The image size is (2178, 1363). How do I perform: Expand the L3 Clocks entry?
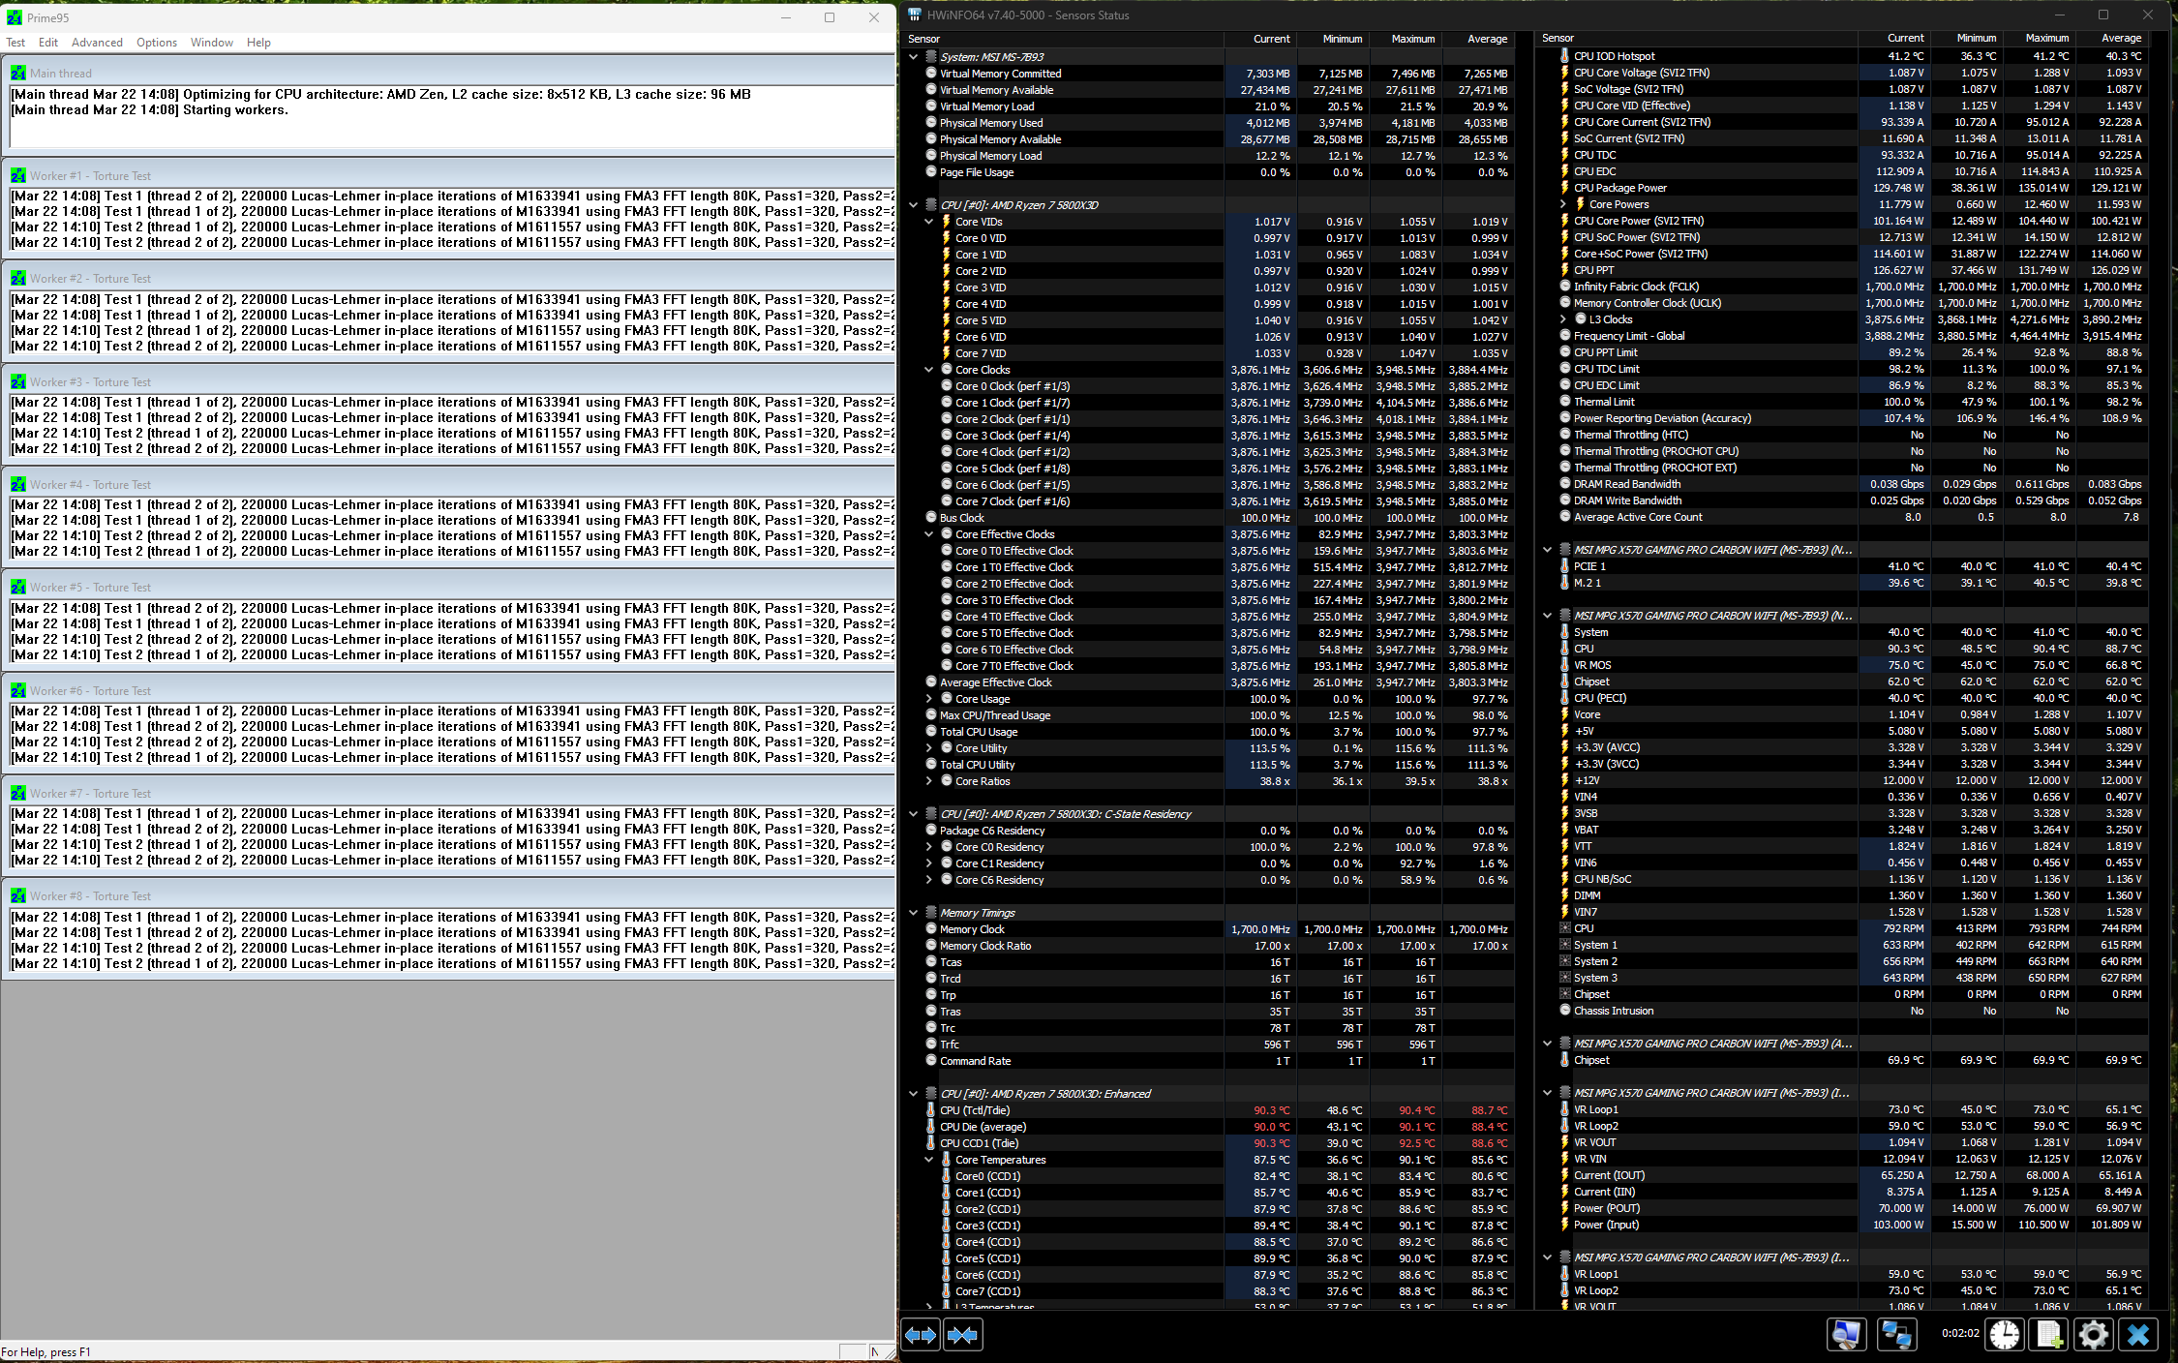point(1565,318)
